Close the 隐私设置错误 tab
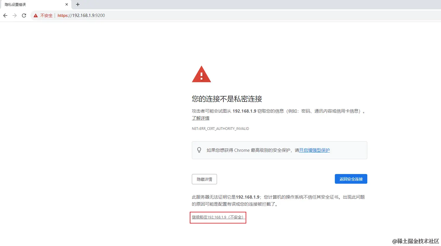The image size is (441, 246). click(x=67, y=4)
